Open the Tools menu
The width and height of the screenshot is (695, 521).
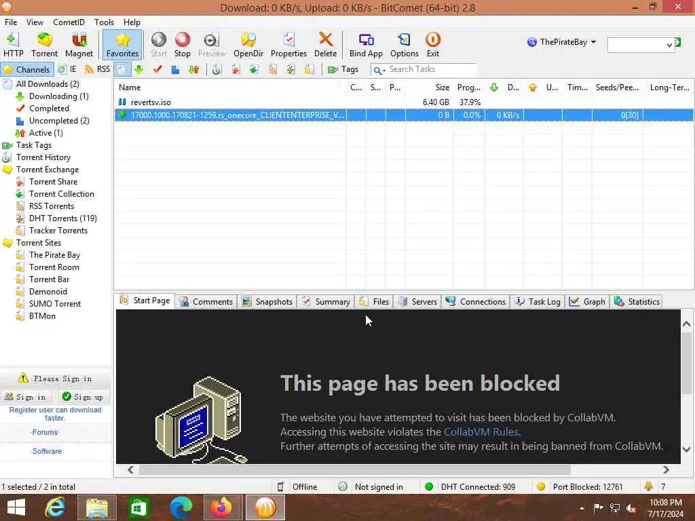coord(104,22)
